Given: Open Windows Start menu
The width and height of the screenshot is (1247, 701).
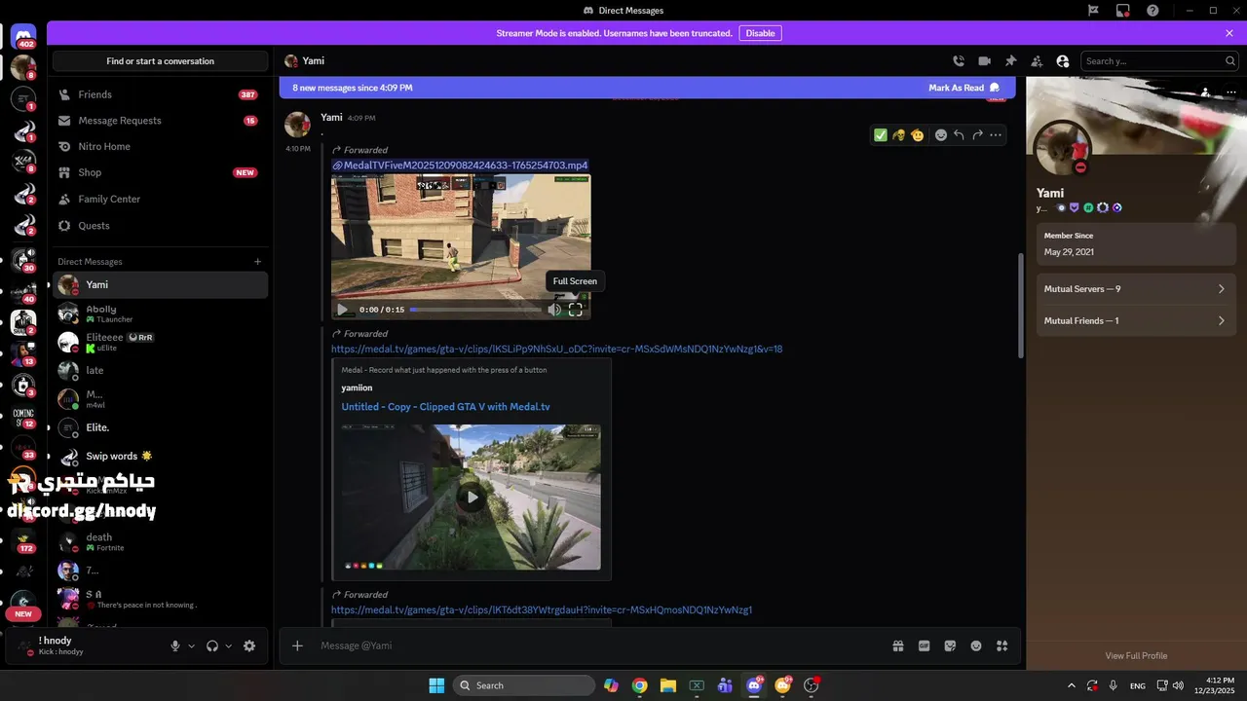Looking at the screenshot, I should coord(436,685).
